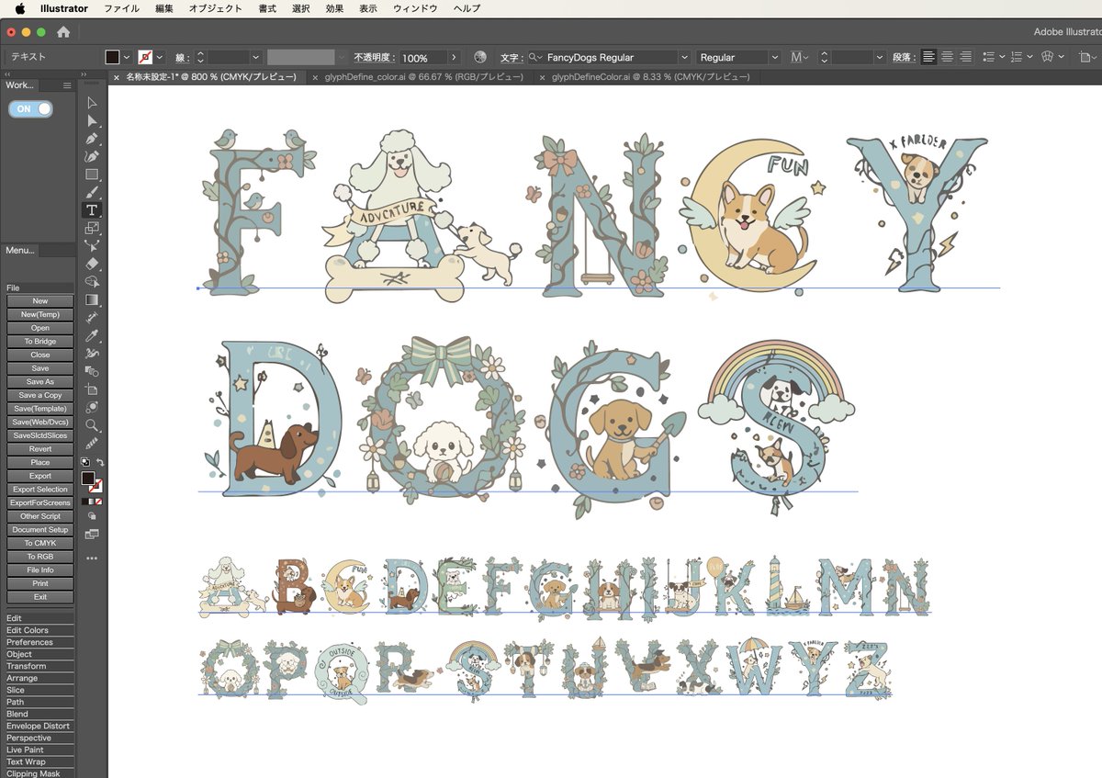Open the font size dropdown
The image size is (1102, 778).
879,57
